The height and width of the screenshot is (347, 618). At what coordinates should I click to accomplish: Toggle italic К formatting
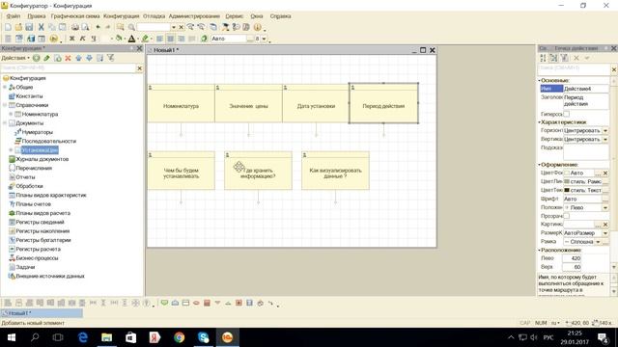click(x=83, y=39)
